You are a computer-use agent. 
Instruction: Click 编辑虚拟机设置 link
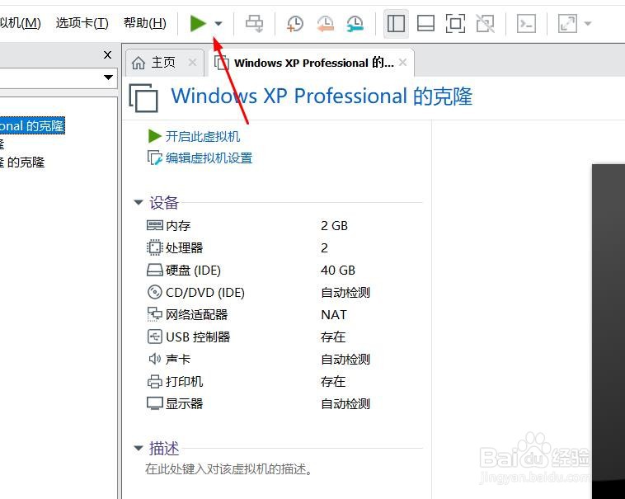coord(209,158)
